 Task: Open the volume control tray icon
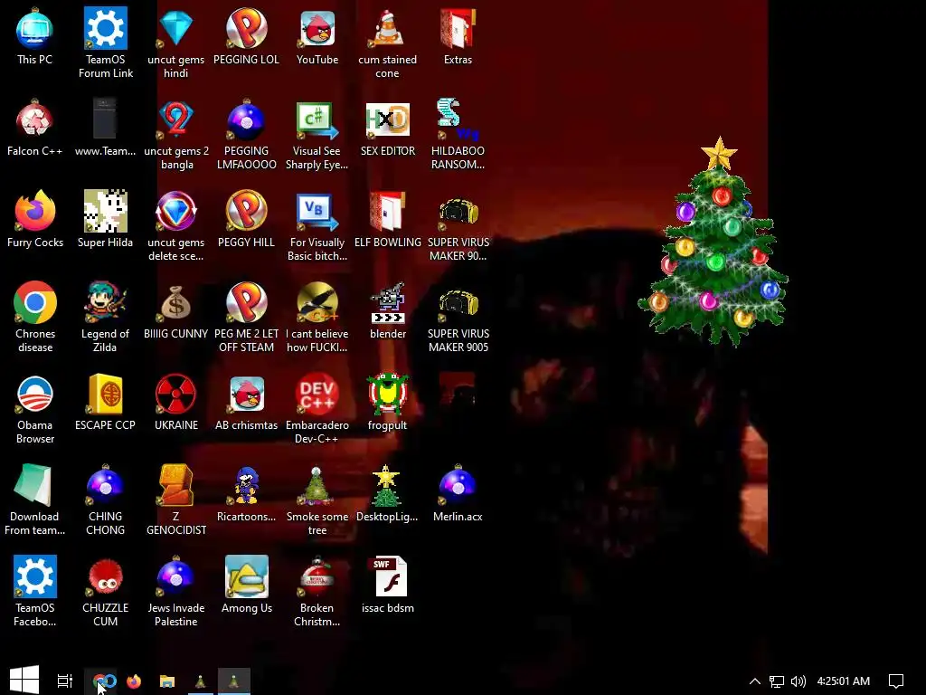(x=798, y=681)
